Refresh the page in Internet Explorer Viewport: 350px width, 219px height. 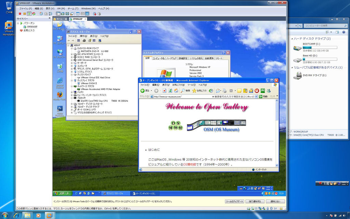[170, 90]
